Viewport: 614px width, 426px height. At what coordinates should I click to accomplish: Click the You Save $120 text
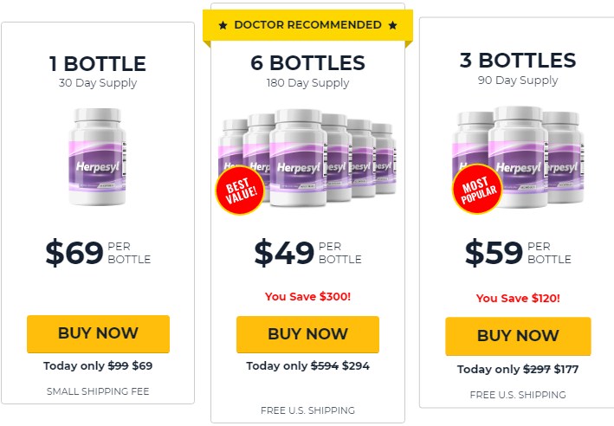click(x=518, y=299)
